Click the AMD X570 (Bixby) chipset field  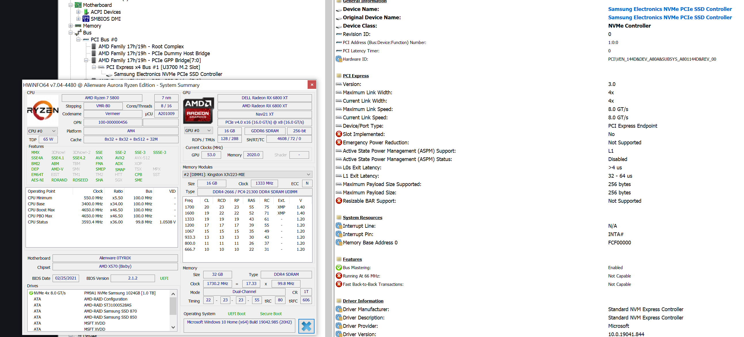coord(115,266)
